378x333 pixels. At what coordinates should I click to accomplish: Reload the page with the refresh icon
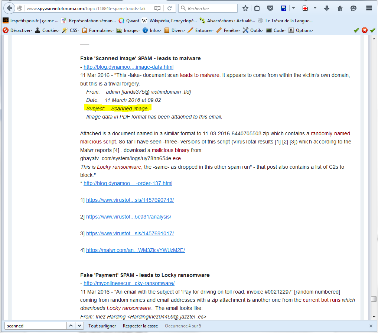click(169, 8)
